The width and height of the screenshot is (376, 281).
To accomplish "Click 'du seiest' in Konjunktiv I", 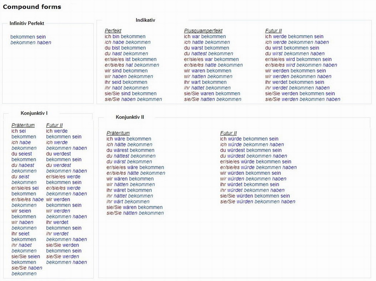I will [x=22, y=154].
